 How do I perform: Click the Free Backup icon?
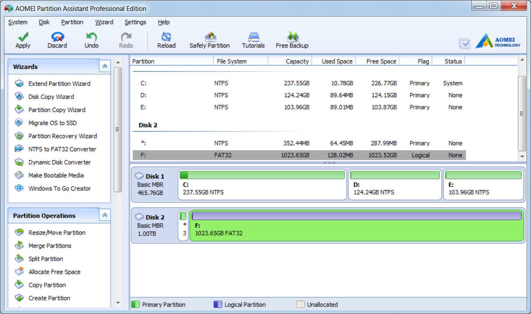point(292,37)
